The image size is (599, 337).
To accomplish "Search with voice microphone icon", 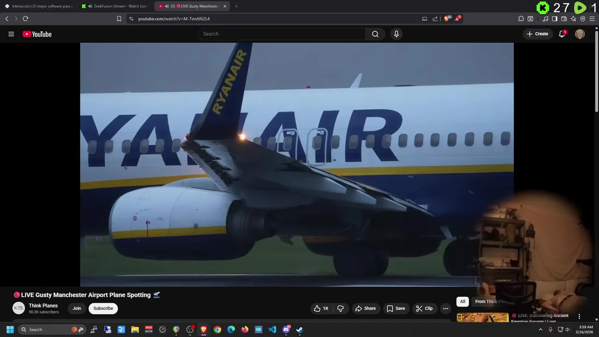I will [x=396, y=34].
